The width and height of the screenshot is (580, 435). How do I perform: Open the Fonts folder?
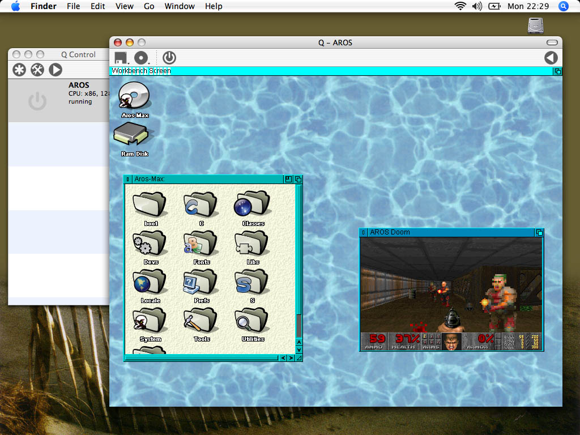pyautogui.click(x=201, y=247)
